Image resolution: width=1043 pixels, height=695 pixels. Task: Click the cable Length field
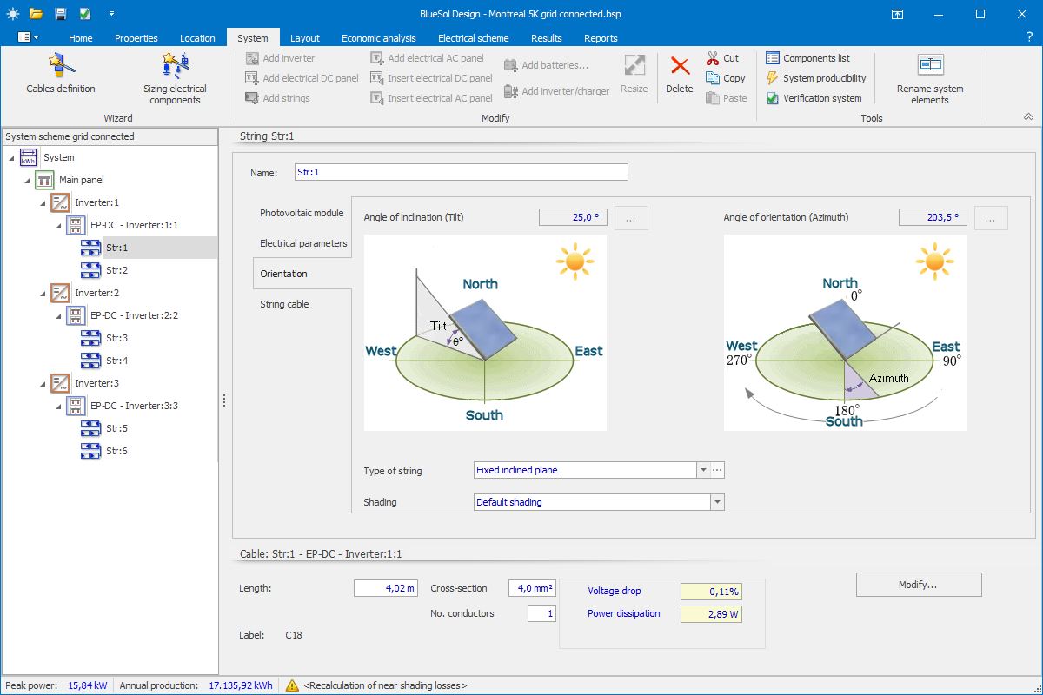click(386, 589)
